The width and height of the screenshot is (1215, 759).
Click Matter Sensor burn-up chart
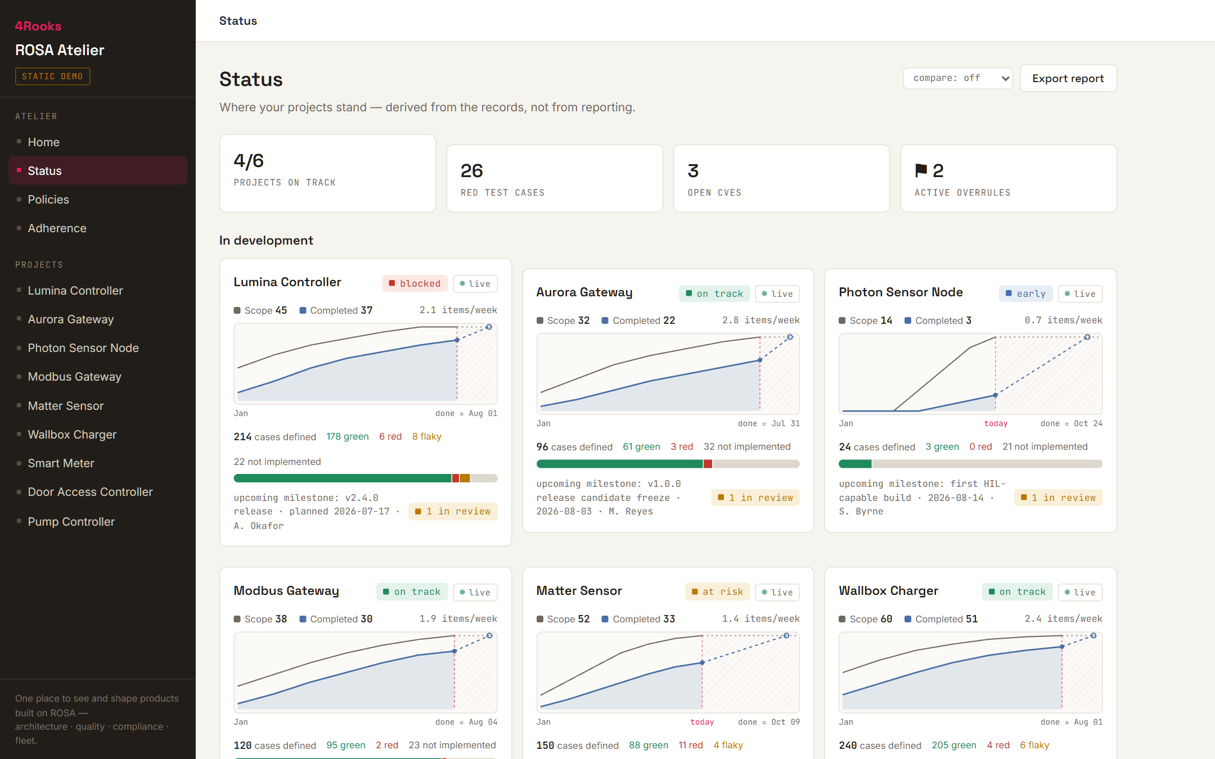pos(668,672)
